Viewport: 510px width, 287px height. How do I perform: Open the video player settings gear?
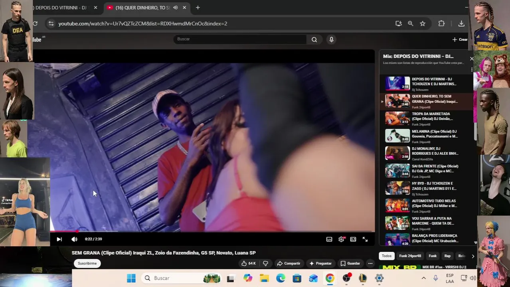[x=341, y=239]
